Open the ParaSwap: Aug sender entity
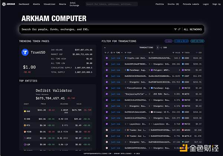Image resolution: width=223 pixels, height=156 pixels. point(138,70)
